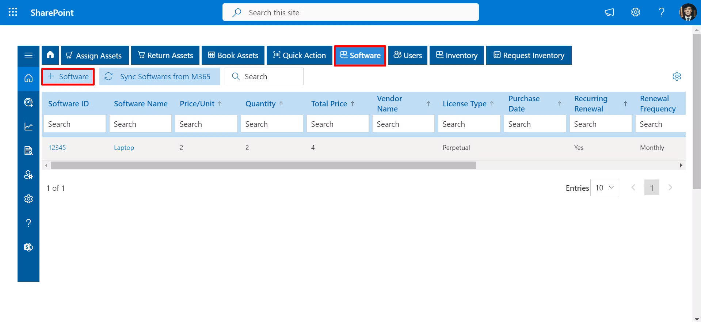This screenshot has height=322, width=701.
Task: Open the megaphone feedback icon
Action: pyautogui.click(x=609, y=12)
